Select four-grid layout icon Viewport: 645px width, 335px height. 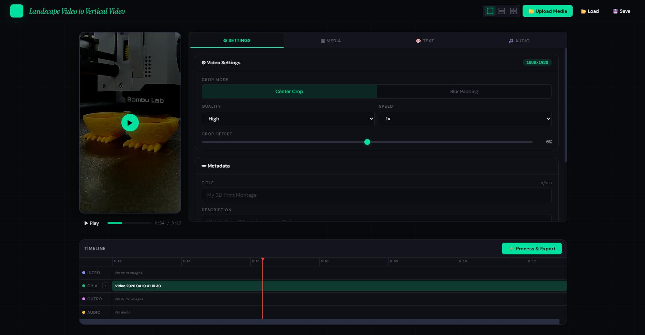[x=513, y=11]
